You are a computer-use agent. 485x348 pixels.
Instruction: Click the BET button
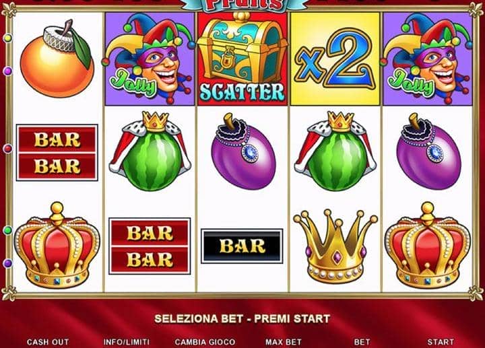[x=362, y=342]
